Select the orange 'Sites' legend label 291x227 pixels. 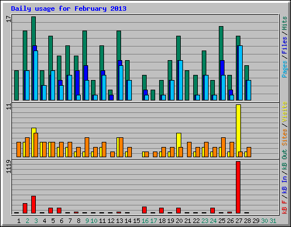pyautogui.click(x=284, y=137)
